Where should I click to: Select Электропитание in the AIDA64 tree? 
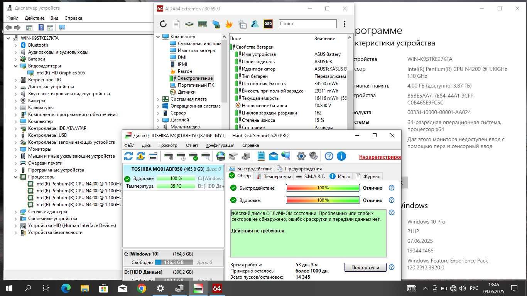pos(195,78)
